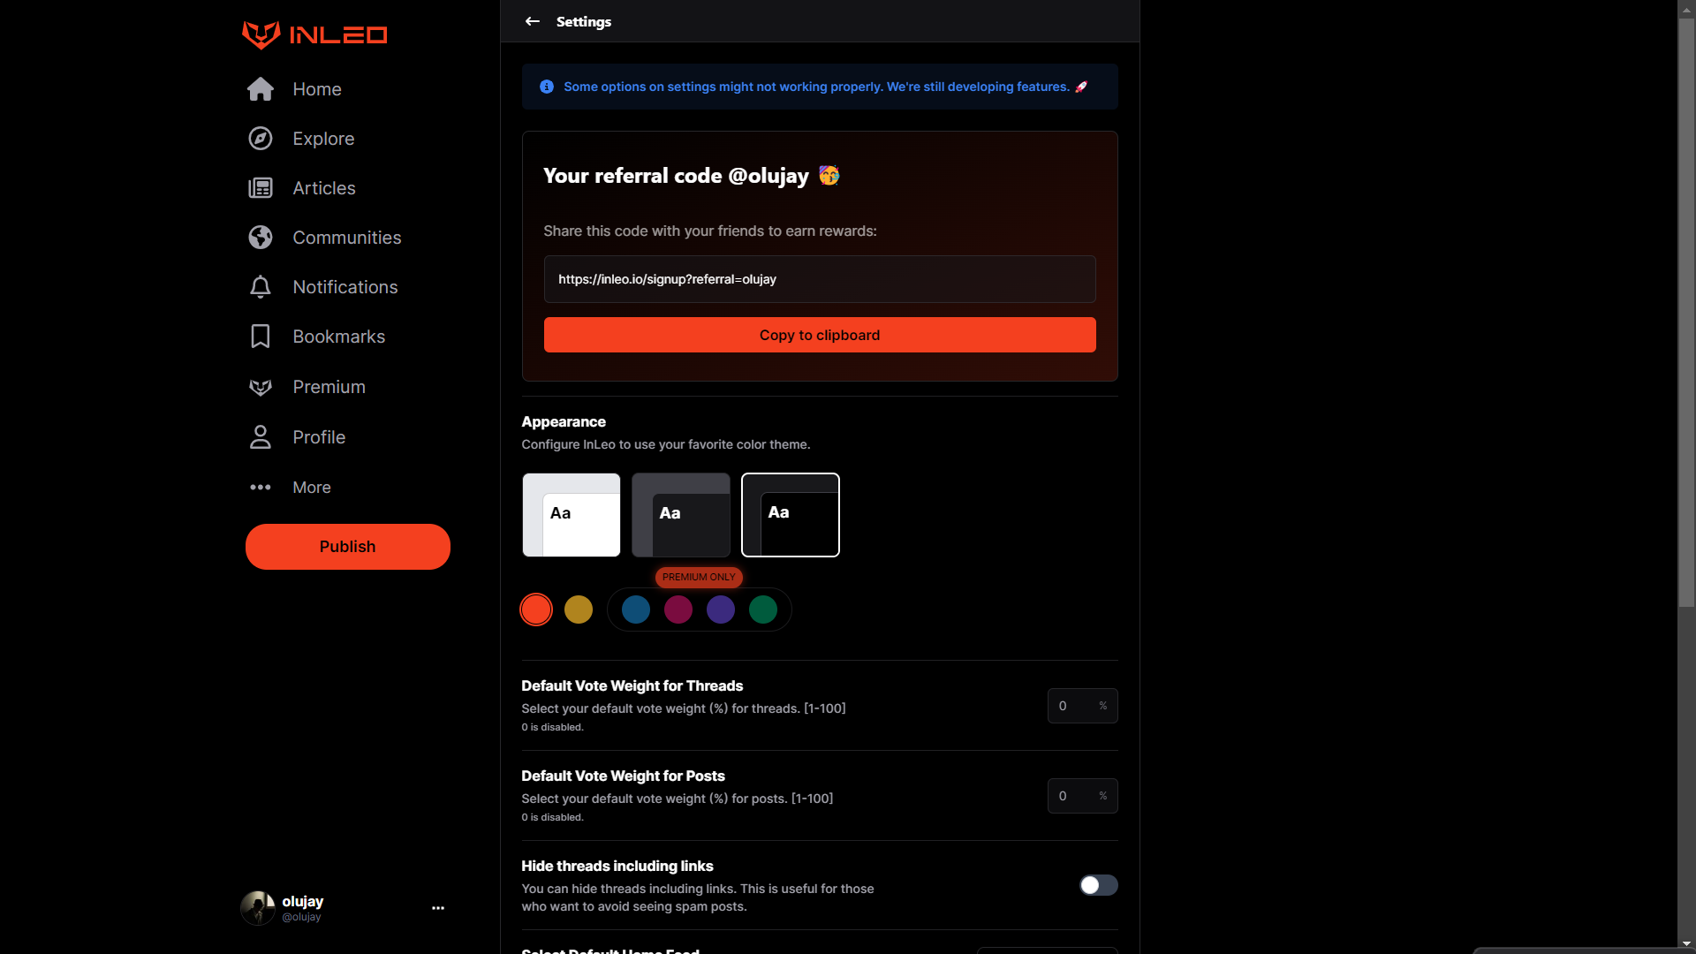Click the scrollbar down arrow
1696x954 pixels.
coord(1686,944)
